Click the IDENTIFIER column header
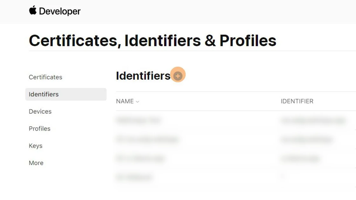The width and height of the screenshot is (356, 200). coord(297,101)
